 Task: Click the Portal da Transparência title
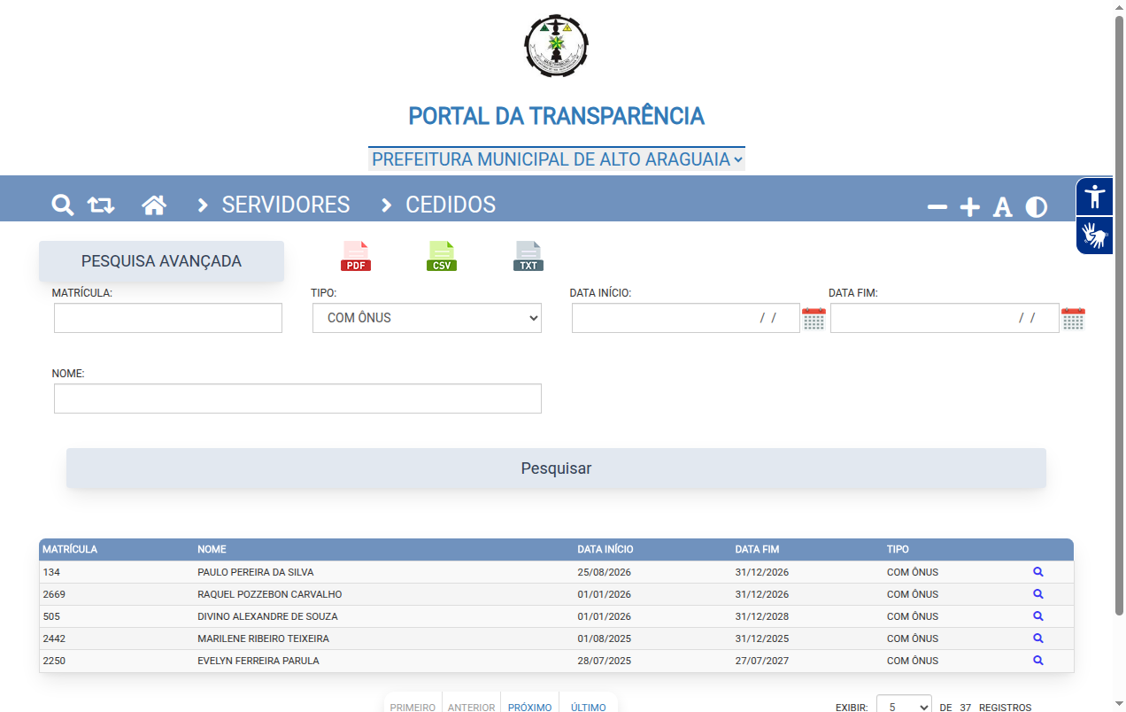556,116
